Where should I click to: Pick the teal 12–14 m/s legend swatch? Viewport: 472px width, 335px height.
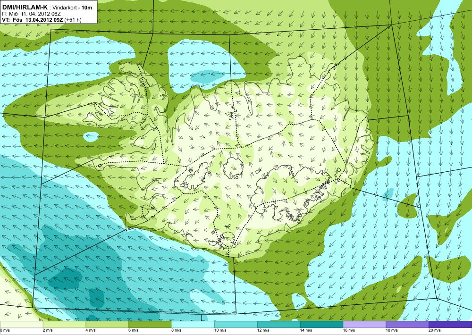279,325
